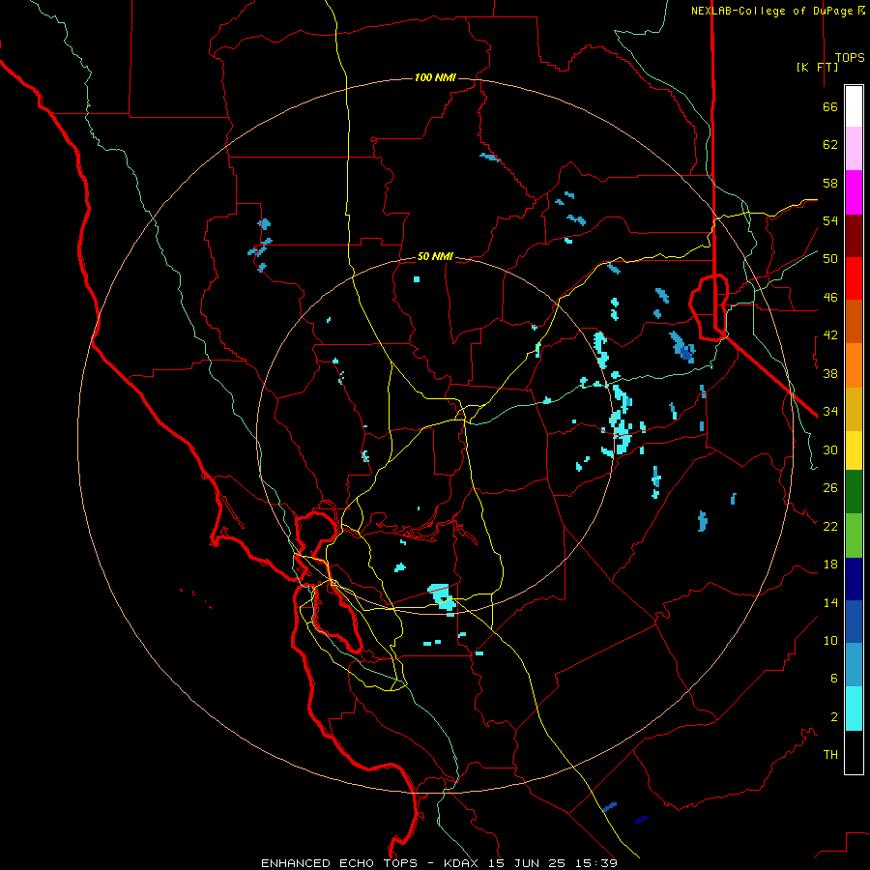Pick the light orange legend swatch
The image size is (870, 870).
854,365
